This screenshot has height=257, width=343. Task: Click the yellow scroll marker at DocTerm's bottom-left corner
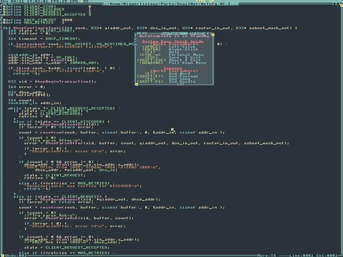tap(137, 84)
